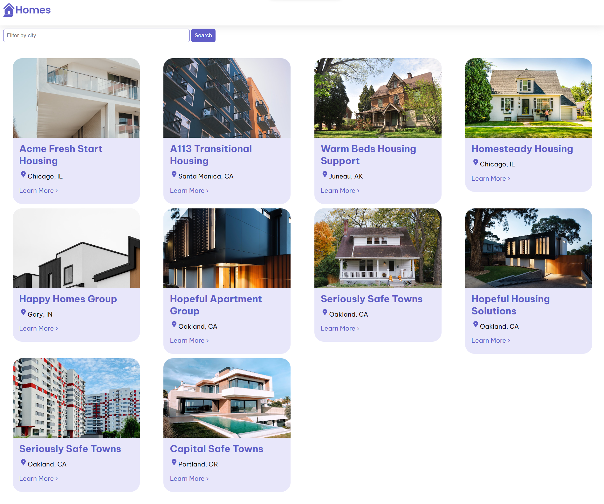This screenshot has height=504, width=604.
Task: Click the Portland, OR location text
Action: click(x=198, y=464)
